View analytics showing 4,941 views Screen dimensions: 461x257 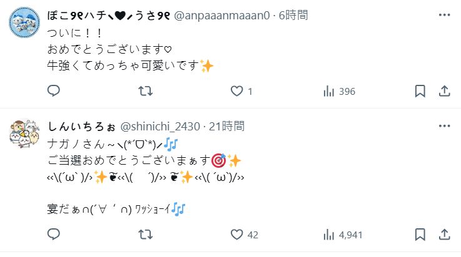tap(328, 235)
